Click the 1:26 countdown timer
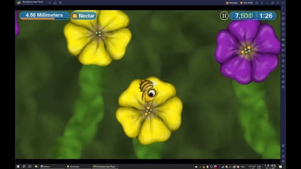 point(266,15)
